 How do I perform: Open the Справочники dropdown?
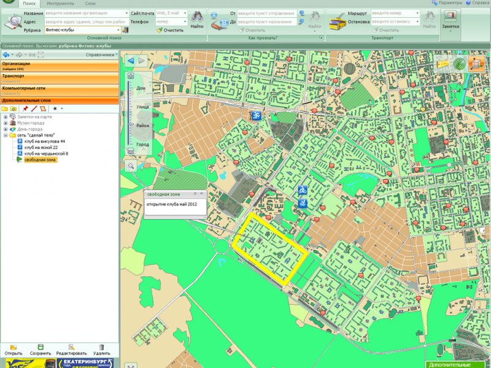pyautogui.click(x=102, y=55)
